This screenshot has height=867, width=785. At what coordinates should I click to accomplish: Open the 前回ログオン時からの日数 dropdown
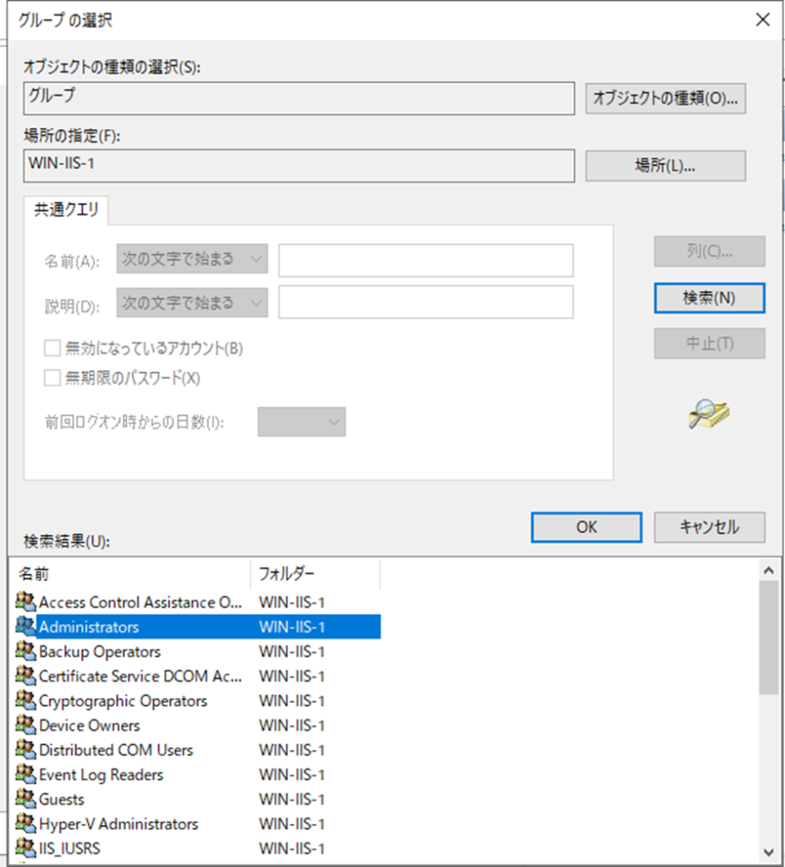pos(301,421)
